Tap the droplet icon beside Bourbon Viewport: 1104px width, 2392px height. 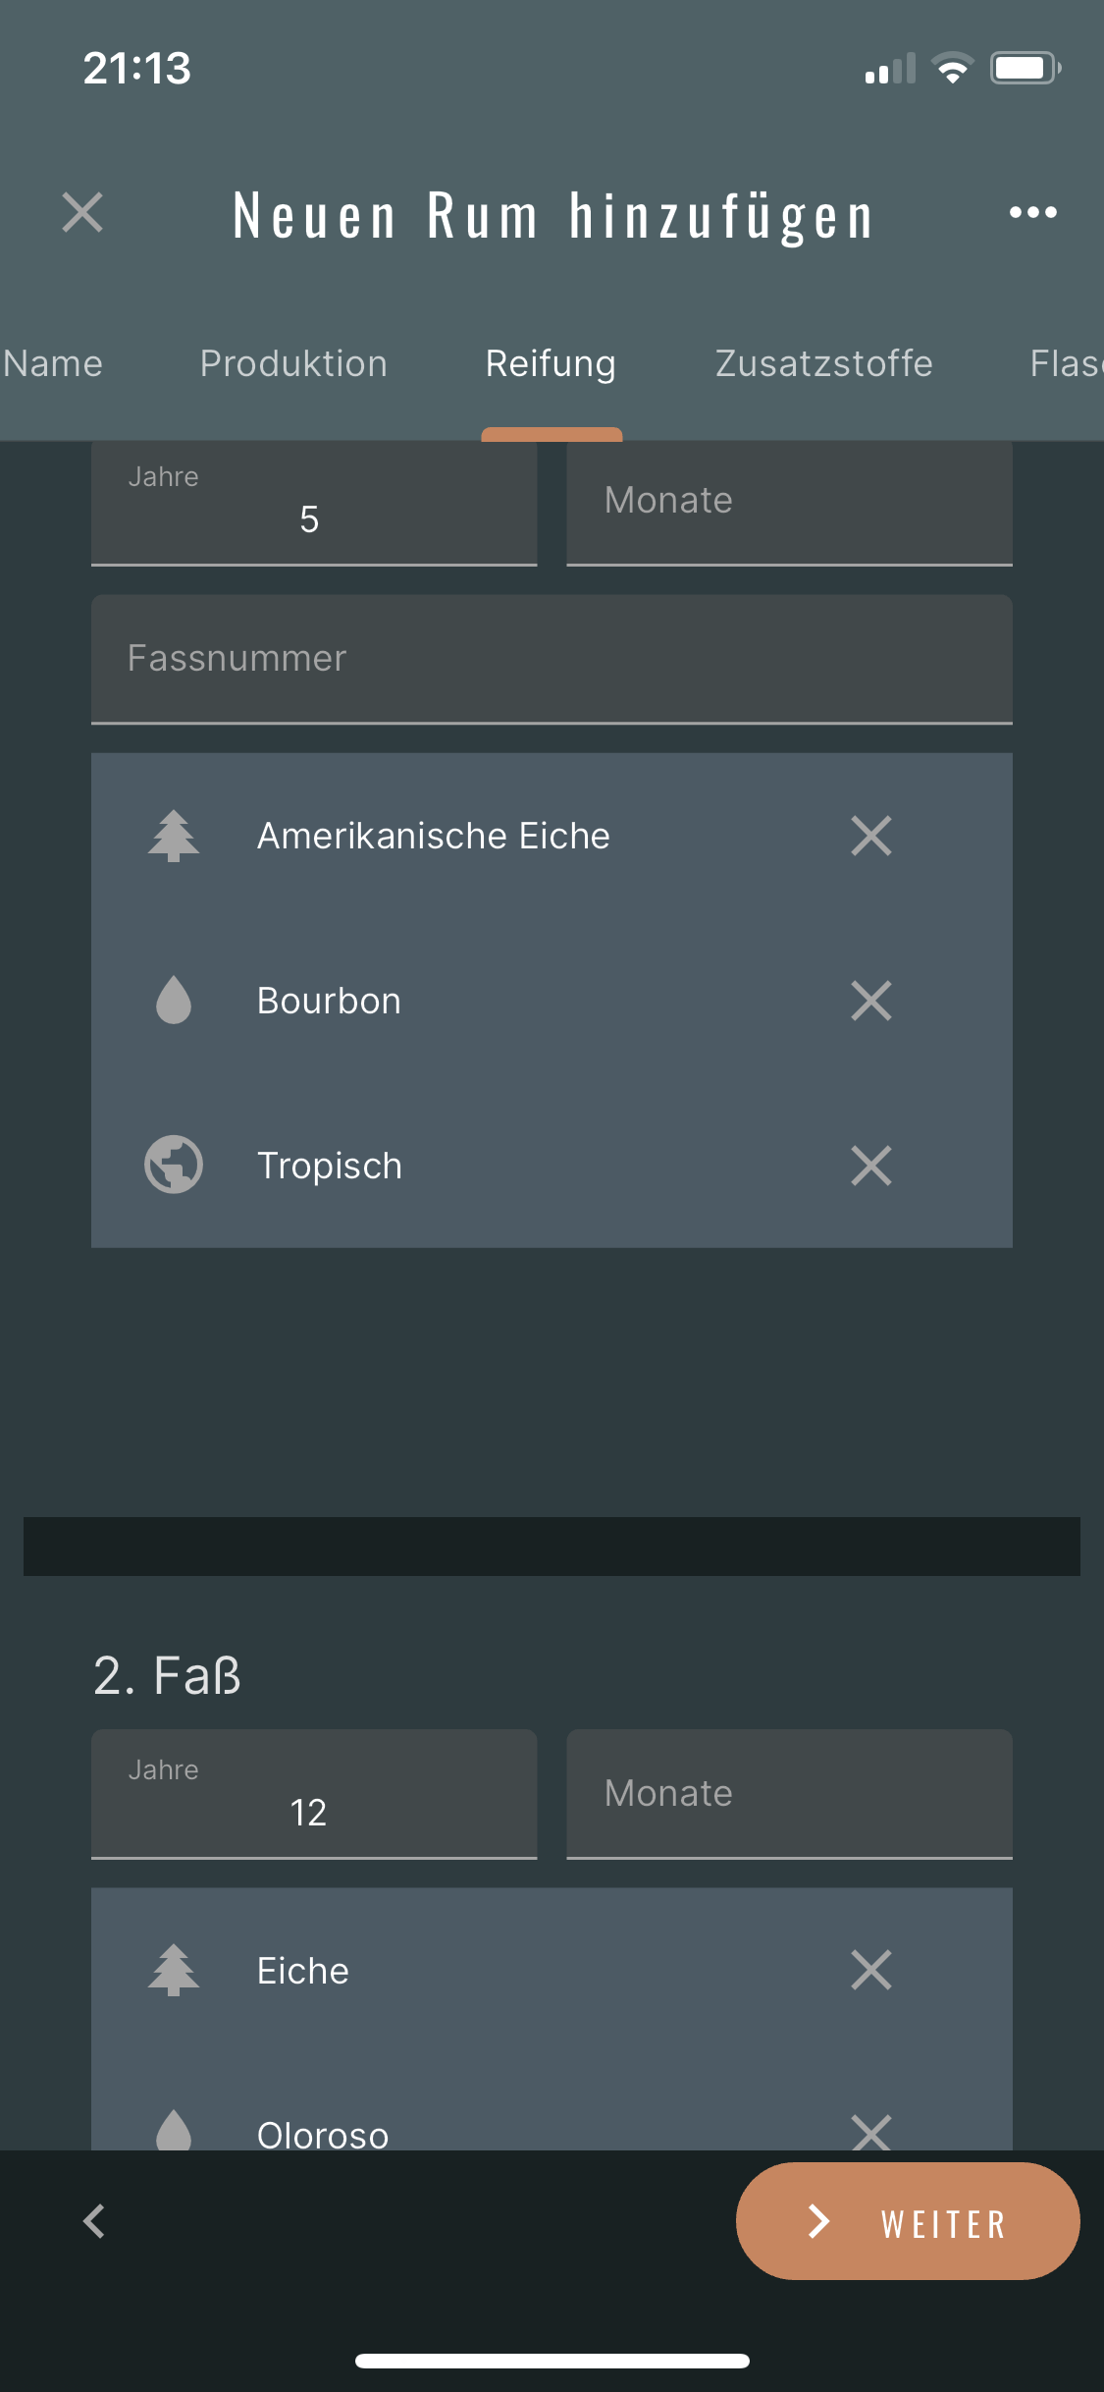[174, 1001]
